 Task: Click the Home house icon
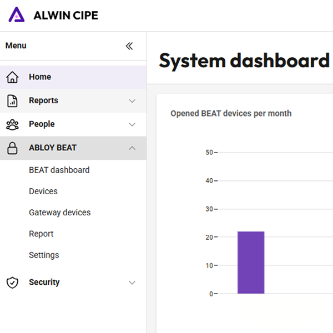12,77
